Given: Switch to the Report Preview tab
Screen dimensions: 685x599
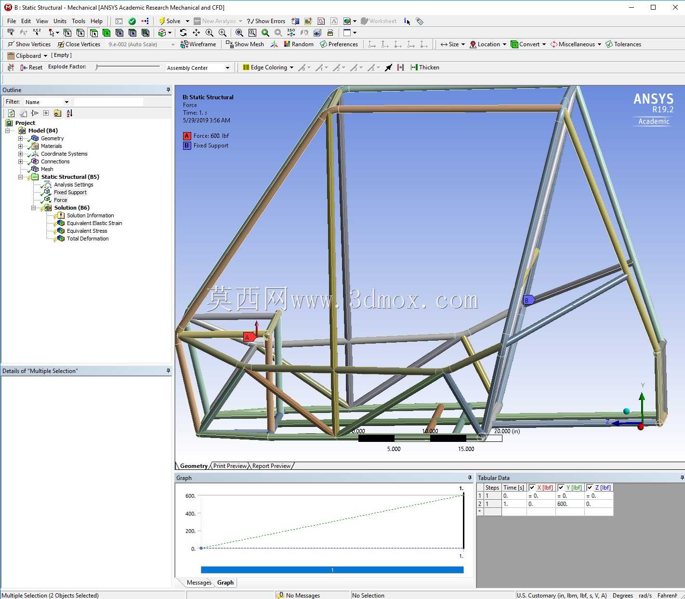Looking at the screenshot, I should pyautogui.click(x=271, y=466).
